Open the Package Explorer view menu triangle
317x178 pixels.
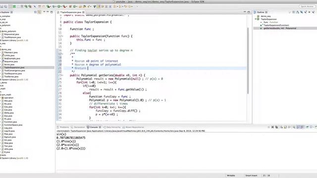pyautogui.click(x=44, y=12)
